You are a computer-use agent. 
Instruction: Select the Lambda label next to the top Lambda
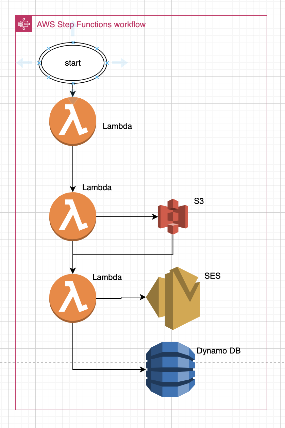pyautogui.click(x=117, y=126)
